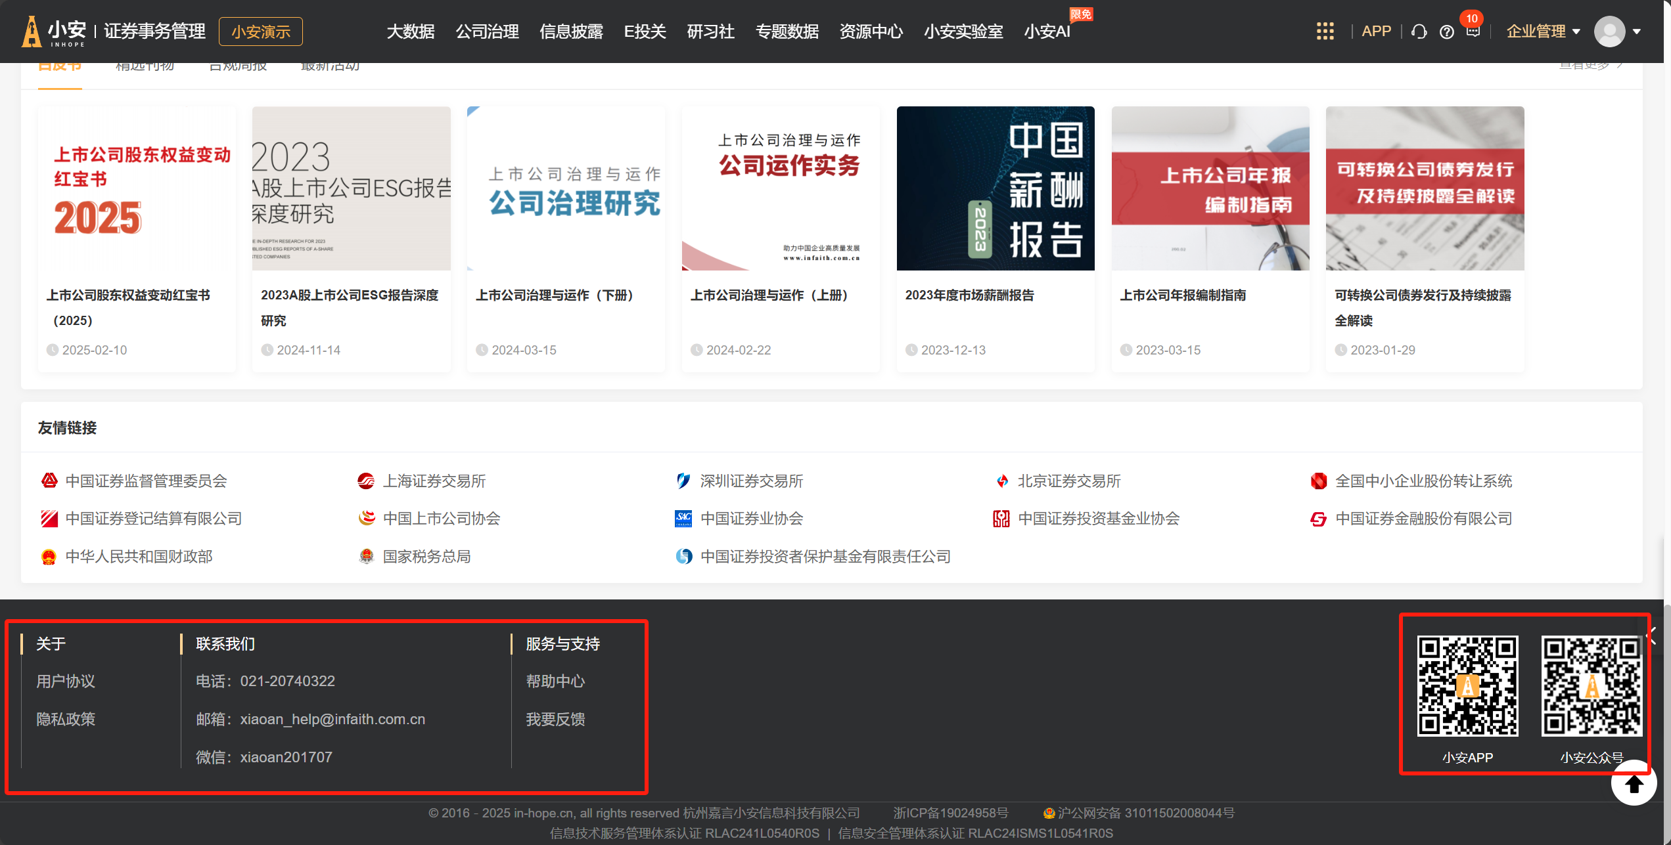Open the 帮助中心 link

(x=555, y=682)
